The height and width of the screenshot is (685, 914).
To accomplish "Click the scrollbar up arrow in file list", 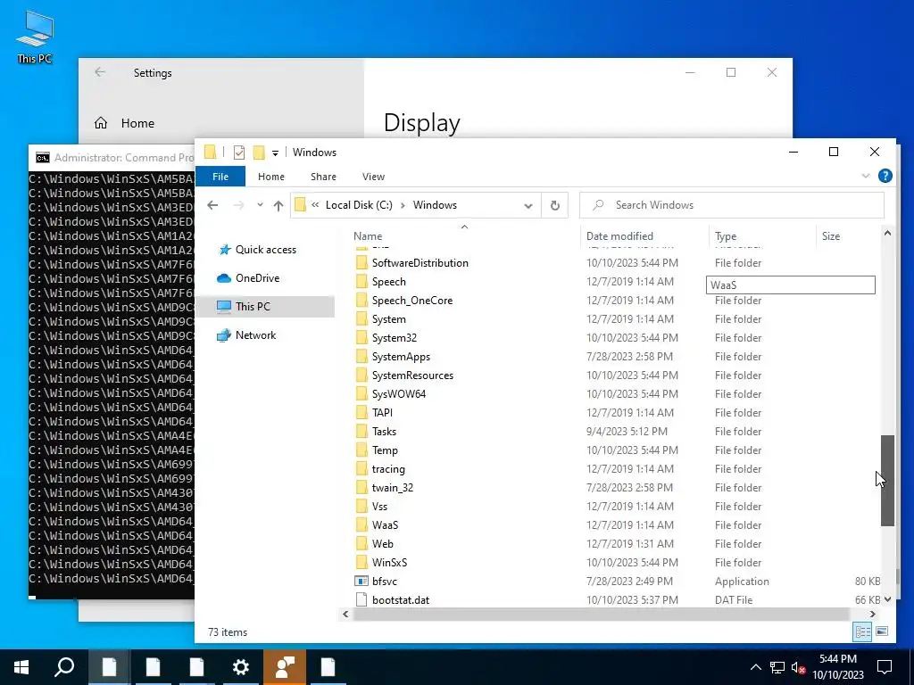I will [x=887, y=233].
